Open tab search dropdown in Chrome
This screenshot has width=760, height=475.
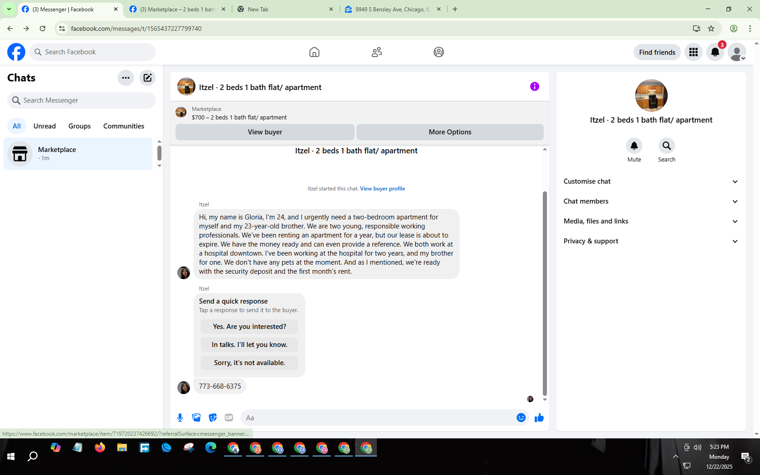[9, 9]
